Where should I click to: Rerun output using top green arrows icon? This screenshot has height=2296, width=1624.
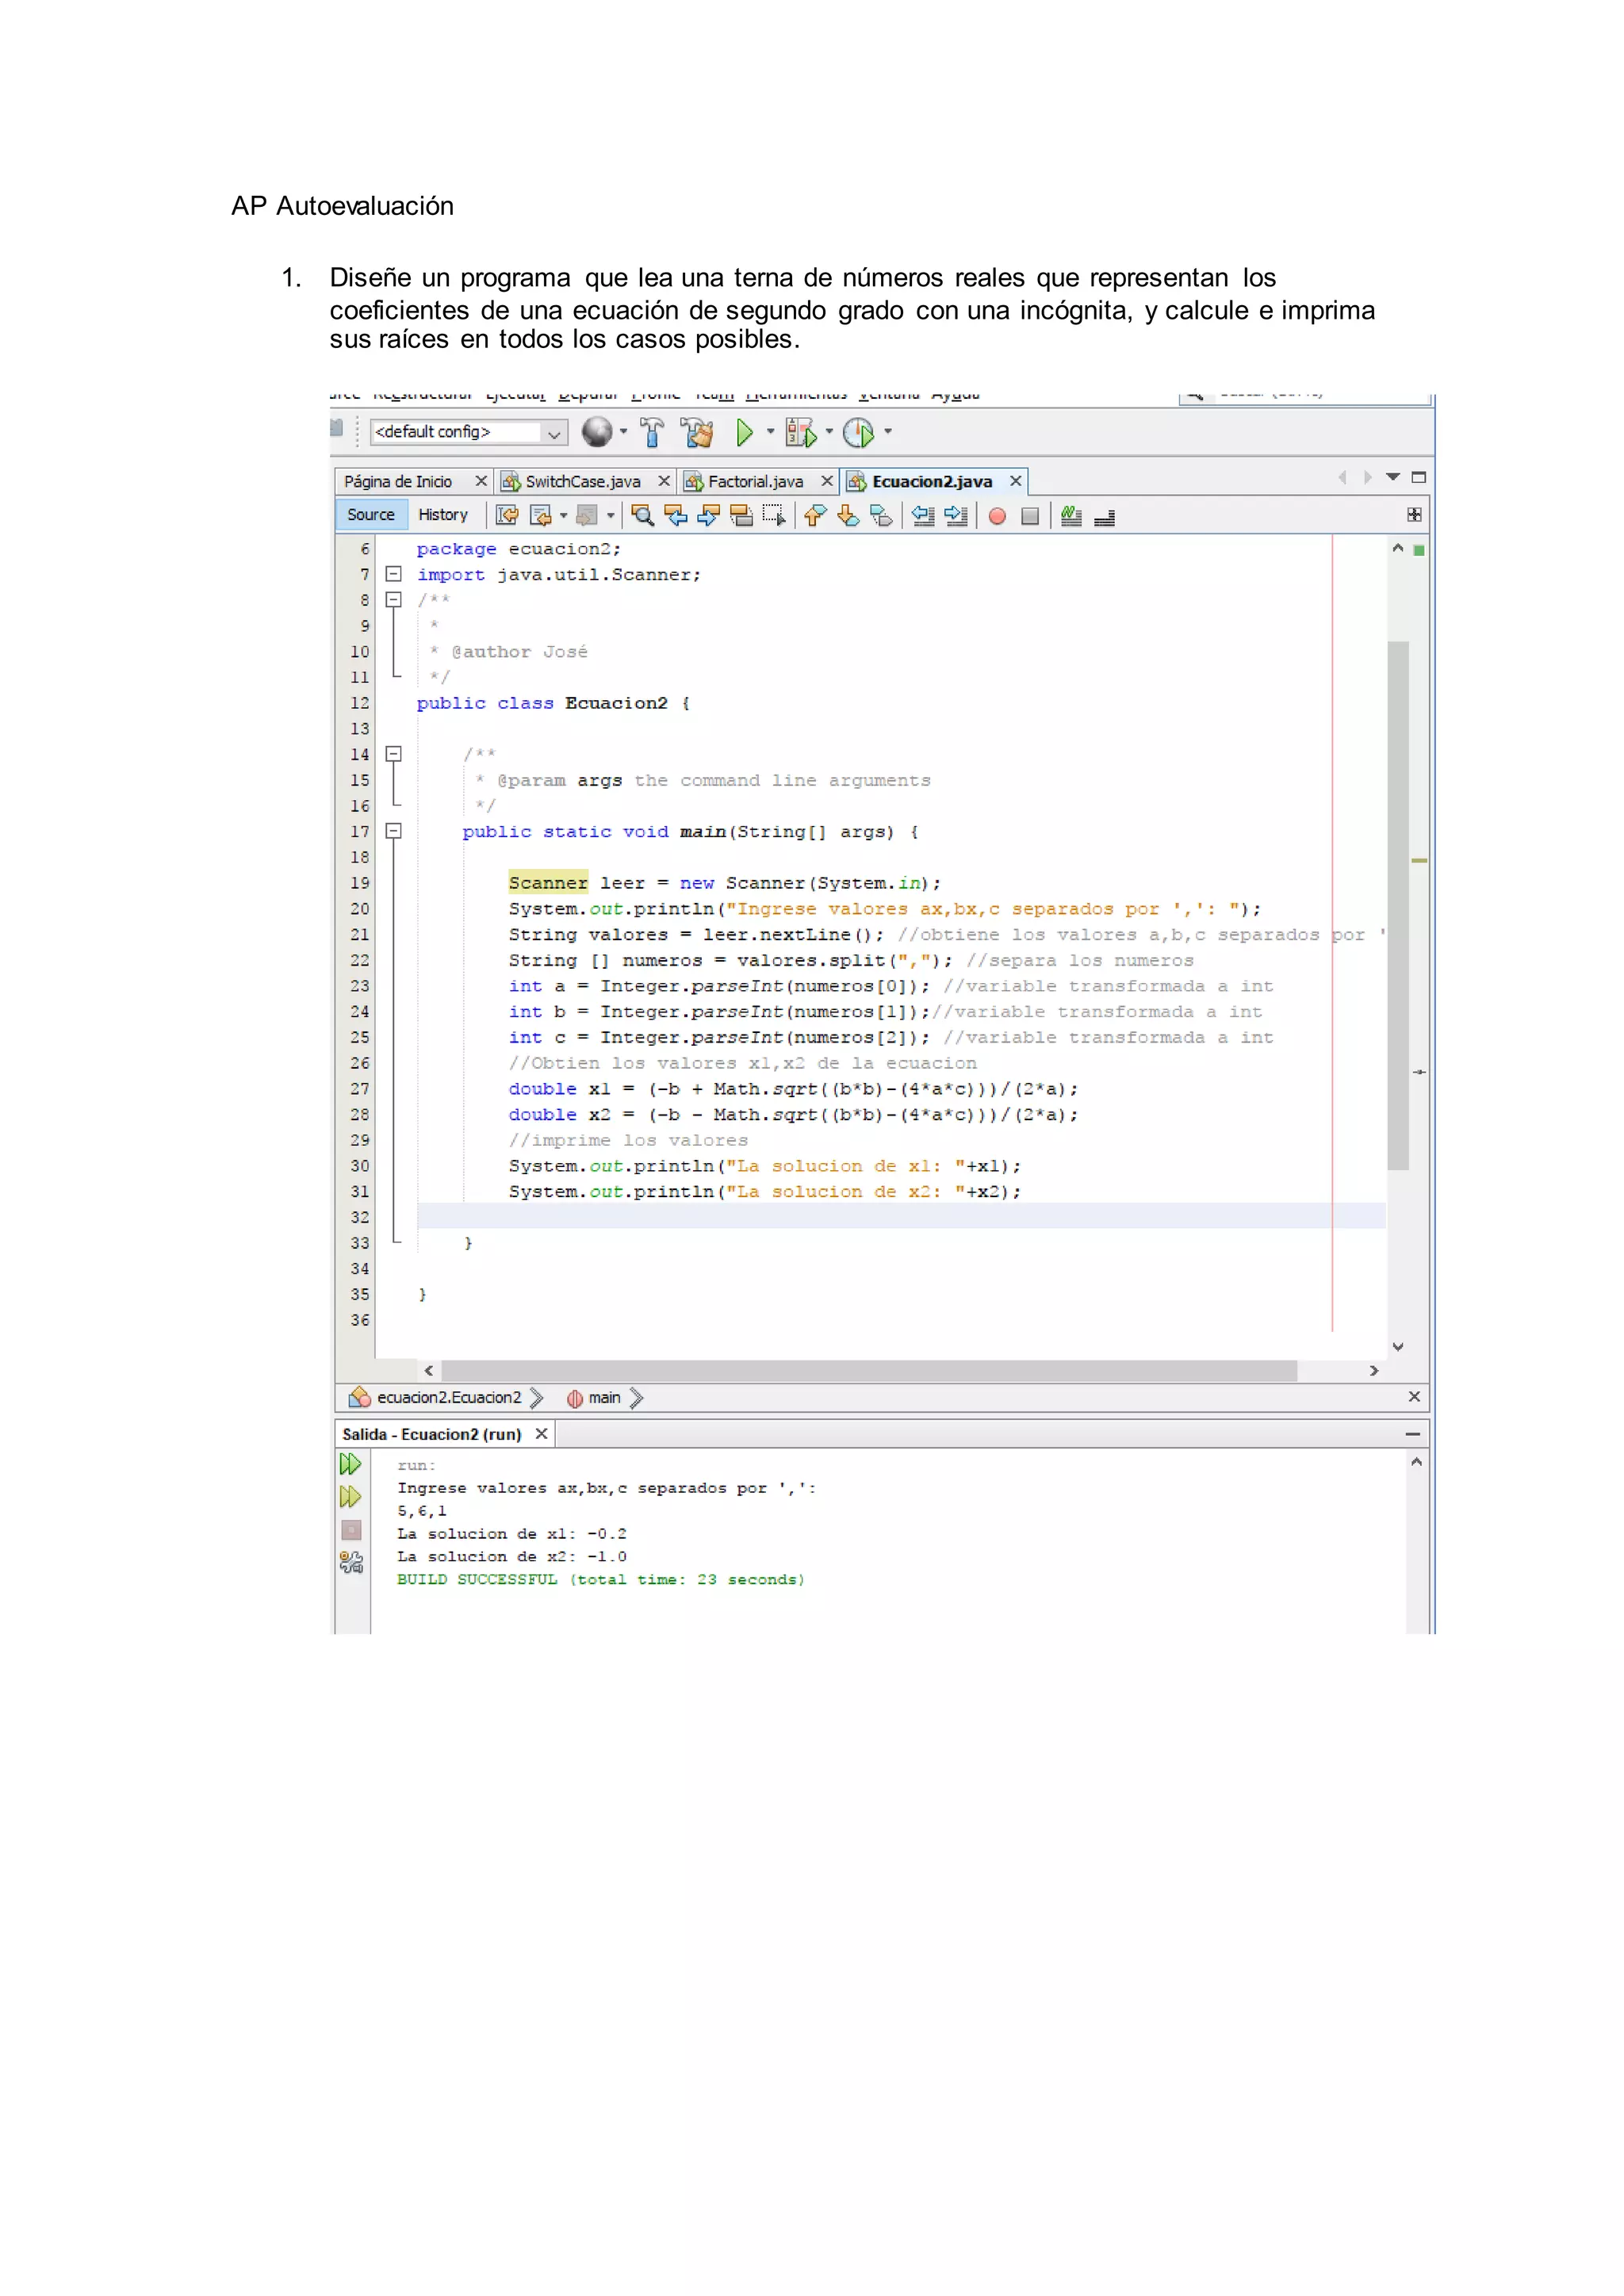350,1465
